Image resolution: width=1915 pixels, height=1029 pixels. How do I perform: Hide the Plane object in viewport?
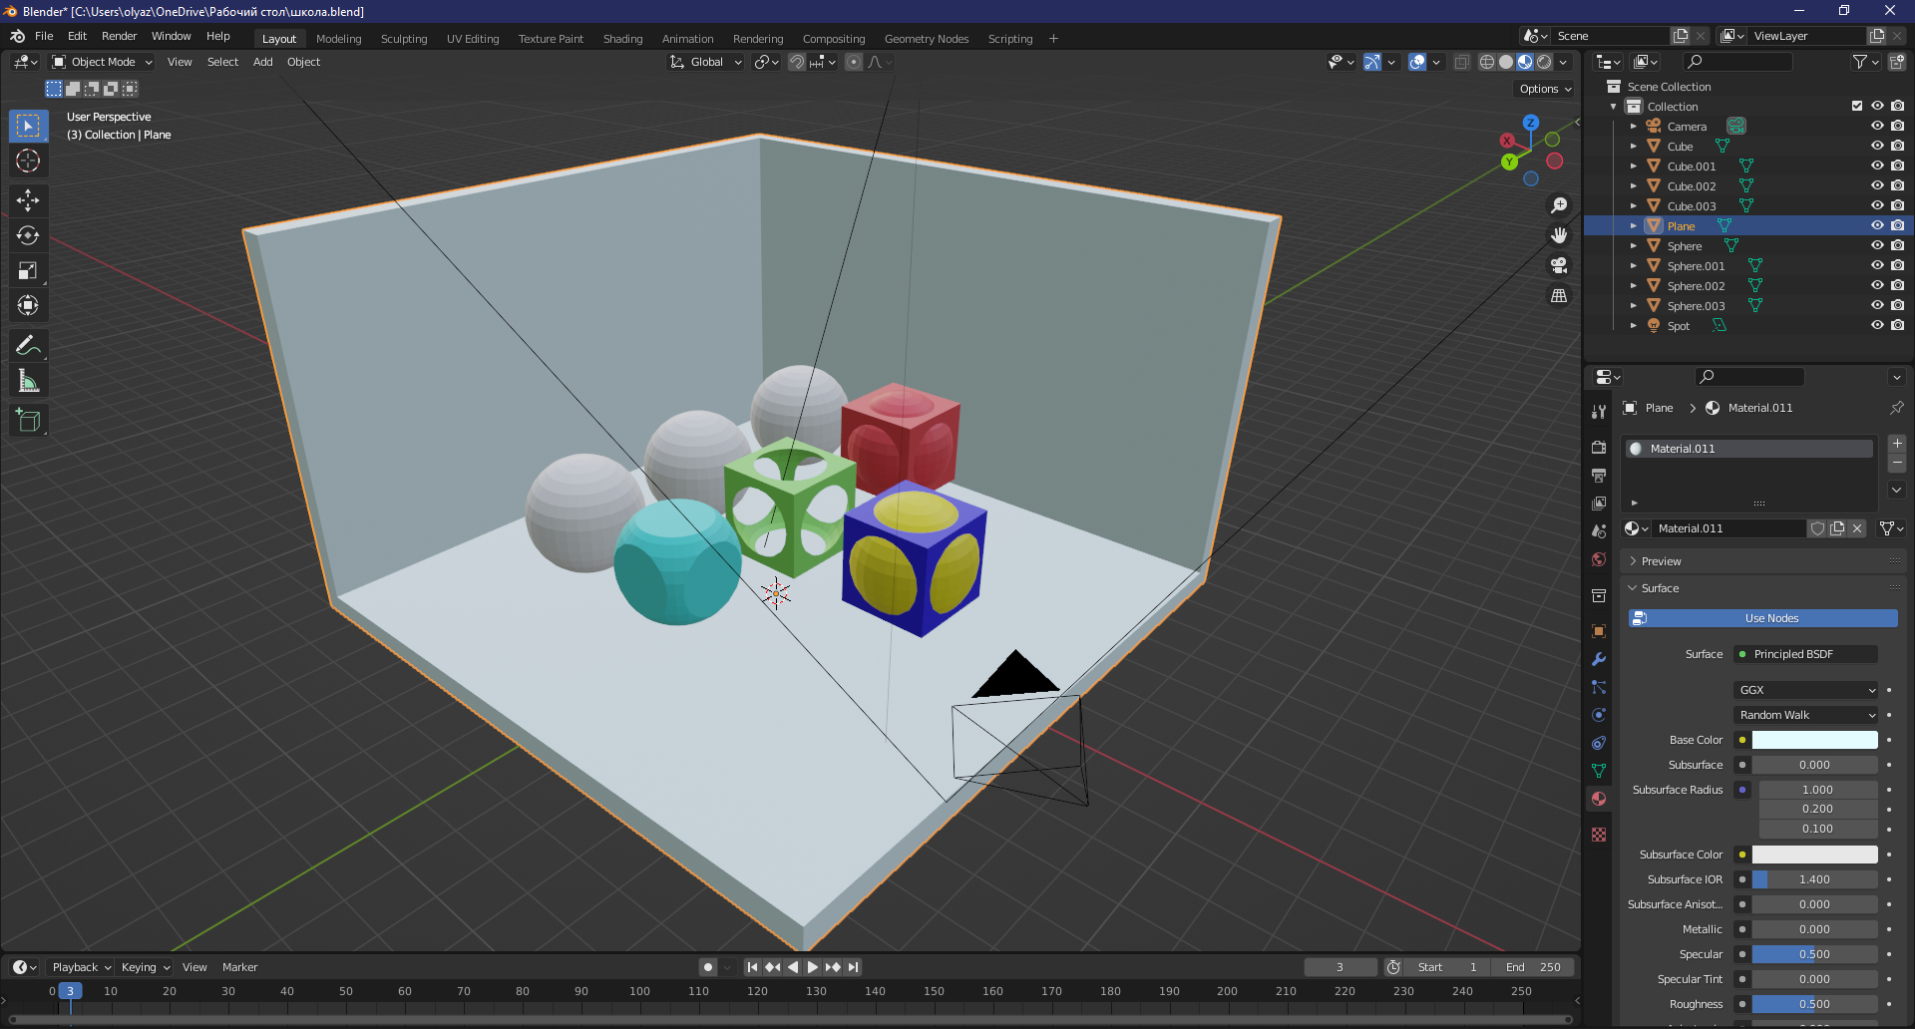(x=1877, y=225)
